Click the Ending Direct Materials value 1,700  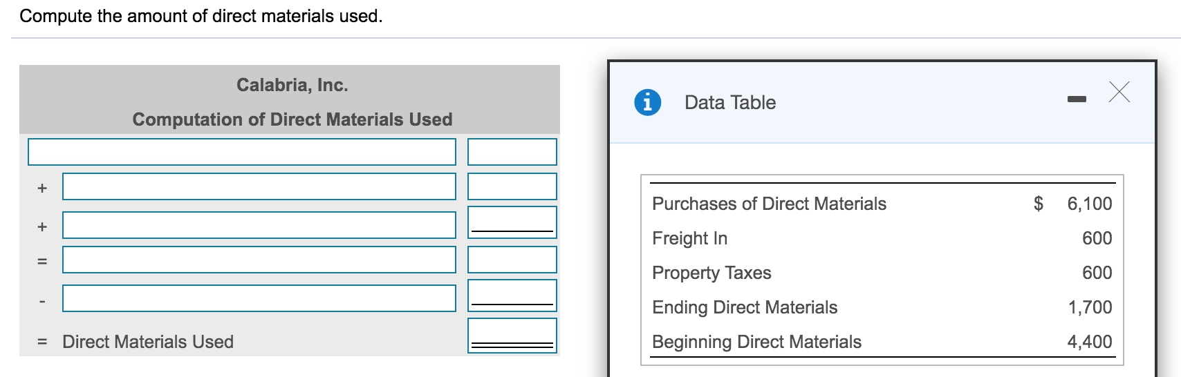pos(1090,307)
